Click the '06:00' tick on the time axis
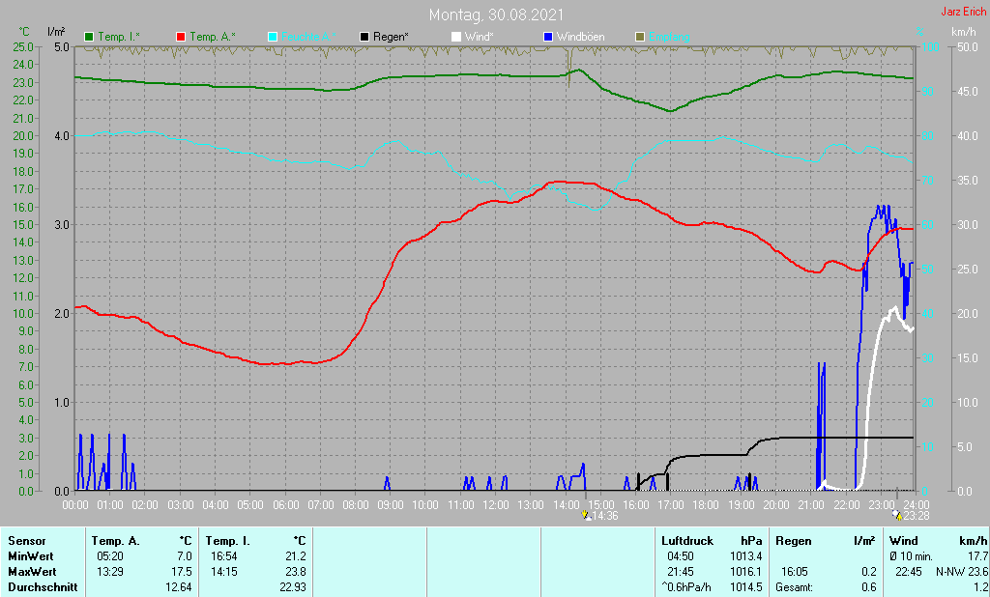Image resolution: width=990 pixels, height=597 pixels. [x=285, y=505]
